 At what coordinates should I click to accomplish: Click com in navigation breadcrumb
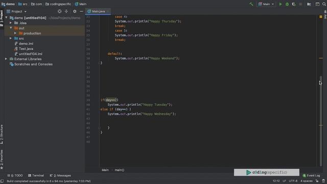pos(36,4)
